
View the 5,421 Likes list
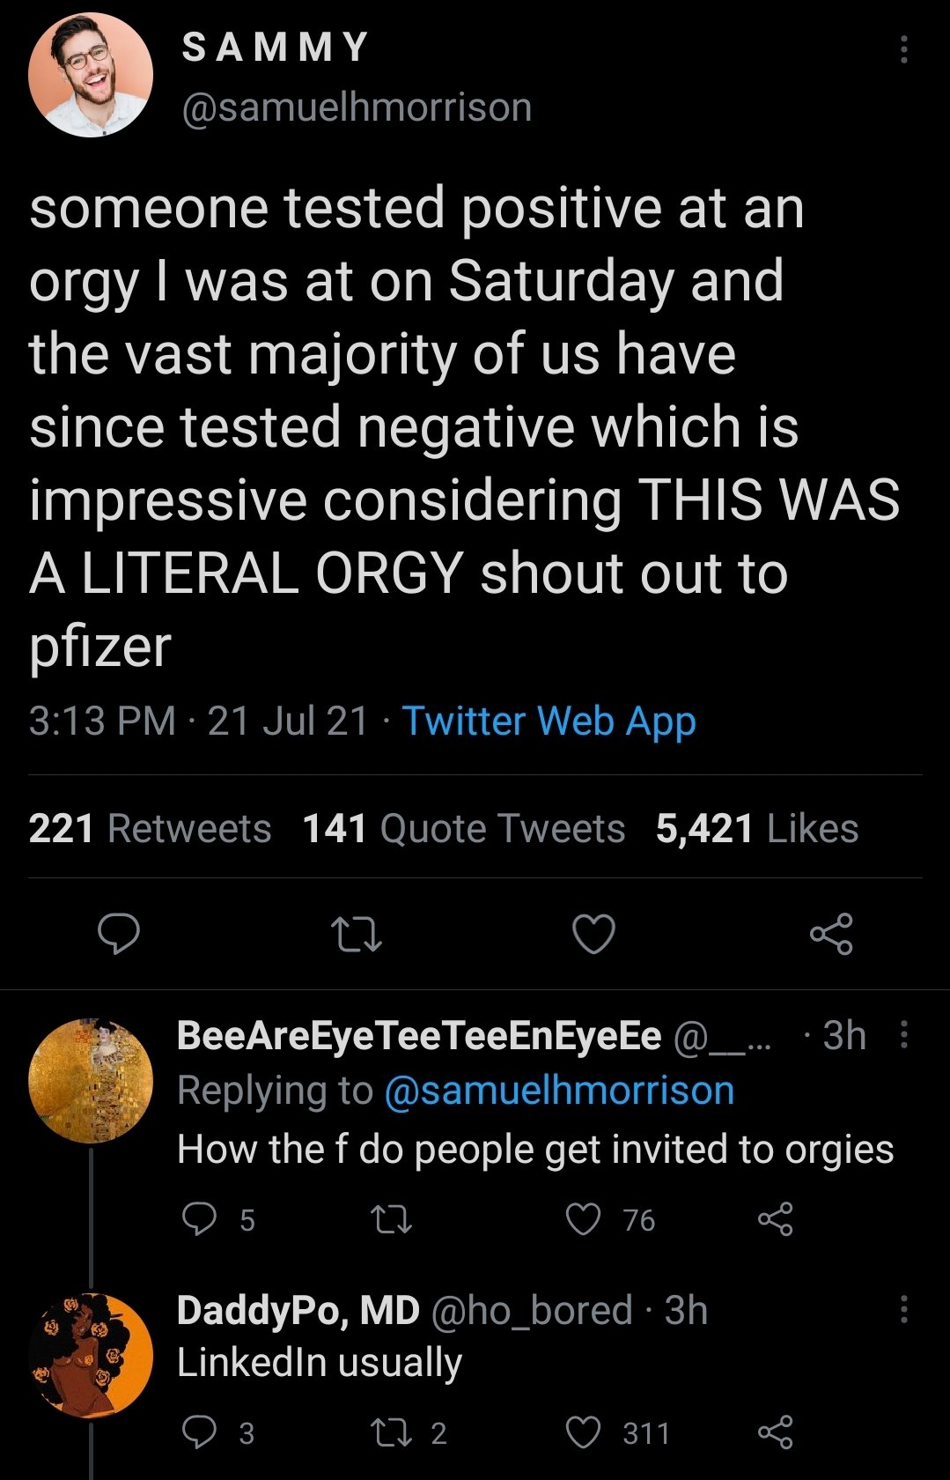click(757, 828)
